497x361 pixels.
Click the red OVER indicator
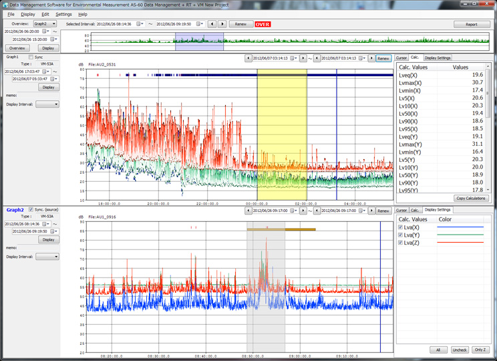pos(263,24)
